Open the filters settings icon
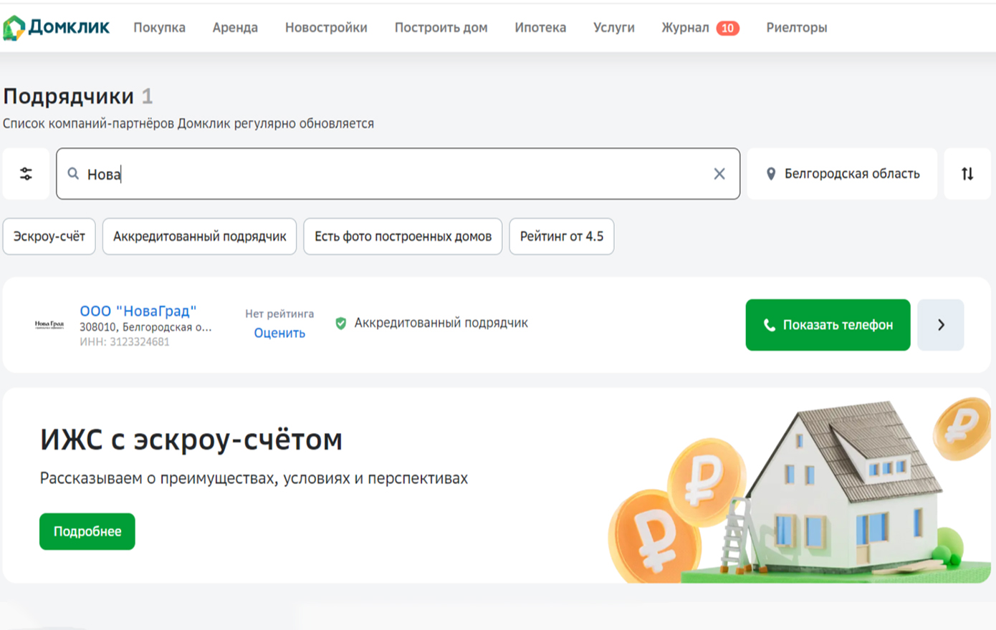The width and height of the screenshot is (996, 630). click(x=26, y=174)
